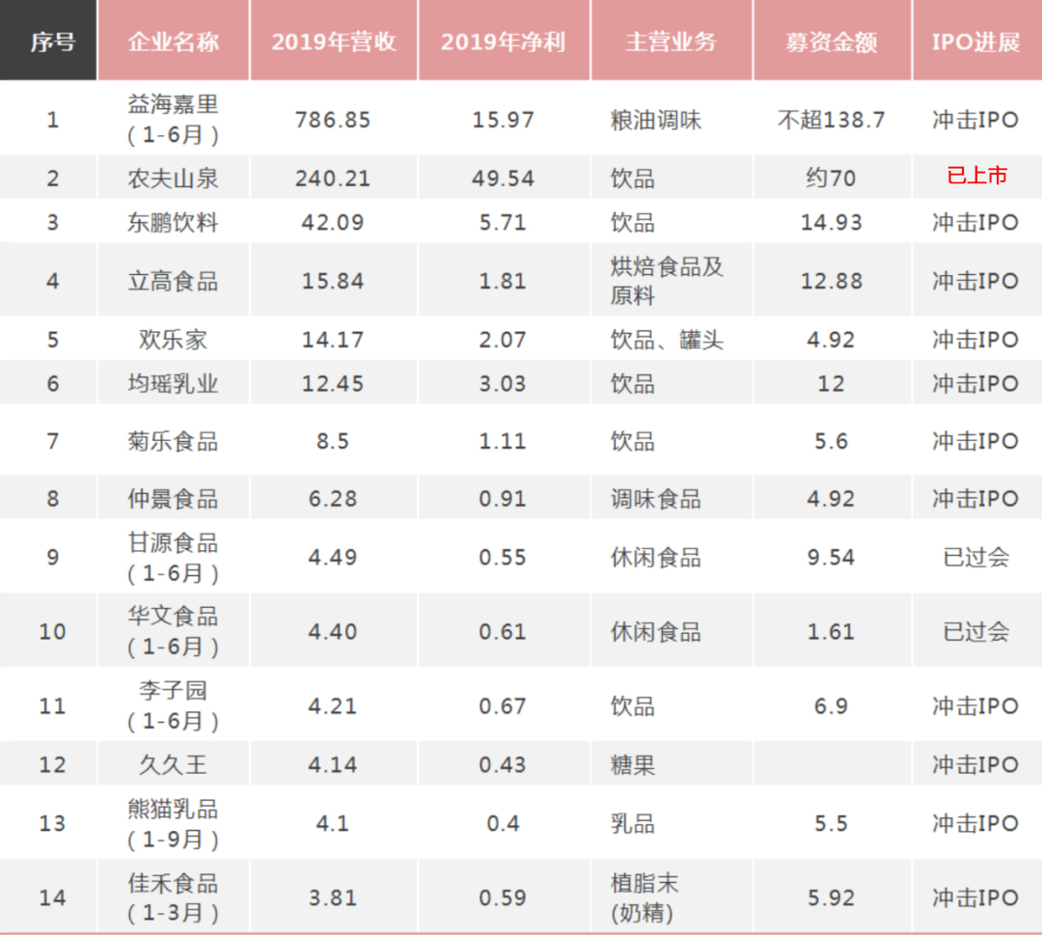The height and width of the screenshot is (935, 1042).
Task: Click row number 14
Action: [52, 897]
